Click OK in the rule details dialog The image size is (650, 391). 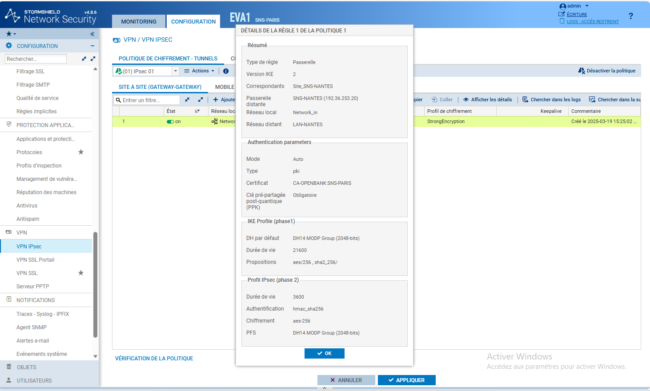325,353
